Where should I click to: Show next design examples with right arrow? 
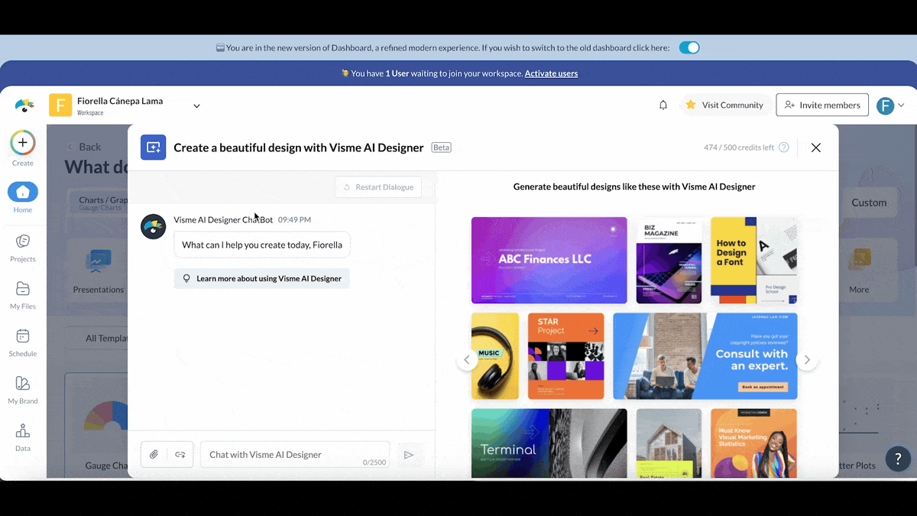(807, 360)
